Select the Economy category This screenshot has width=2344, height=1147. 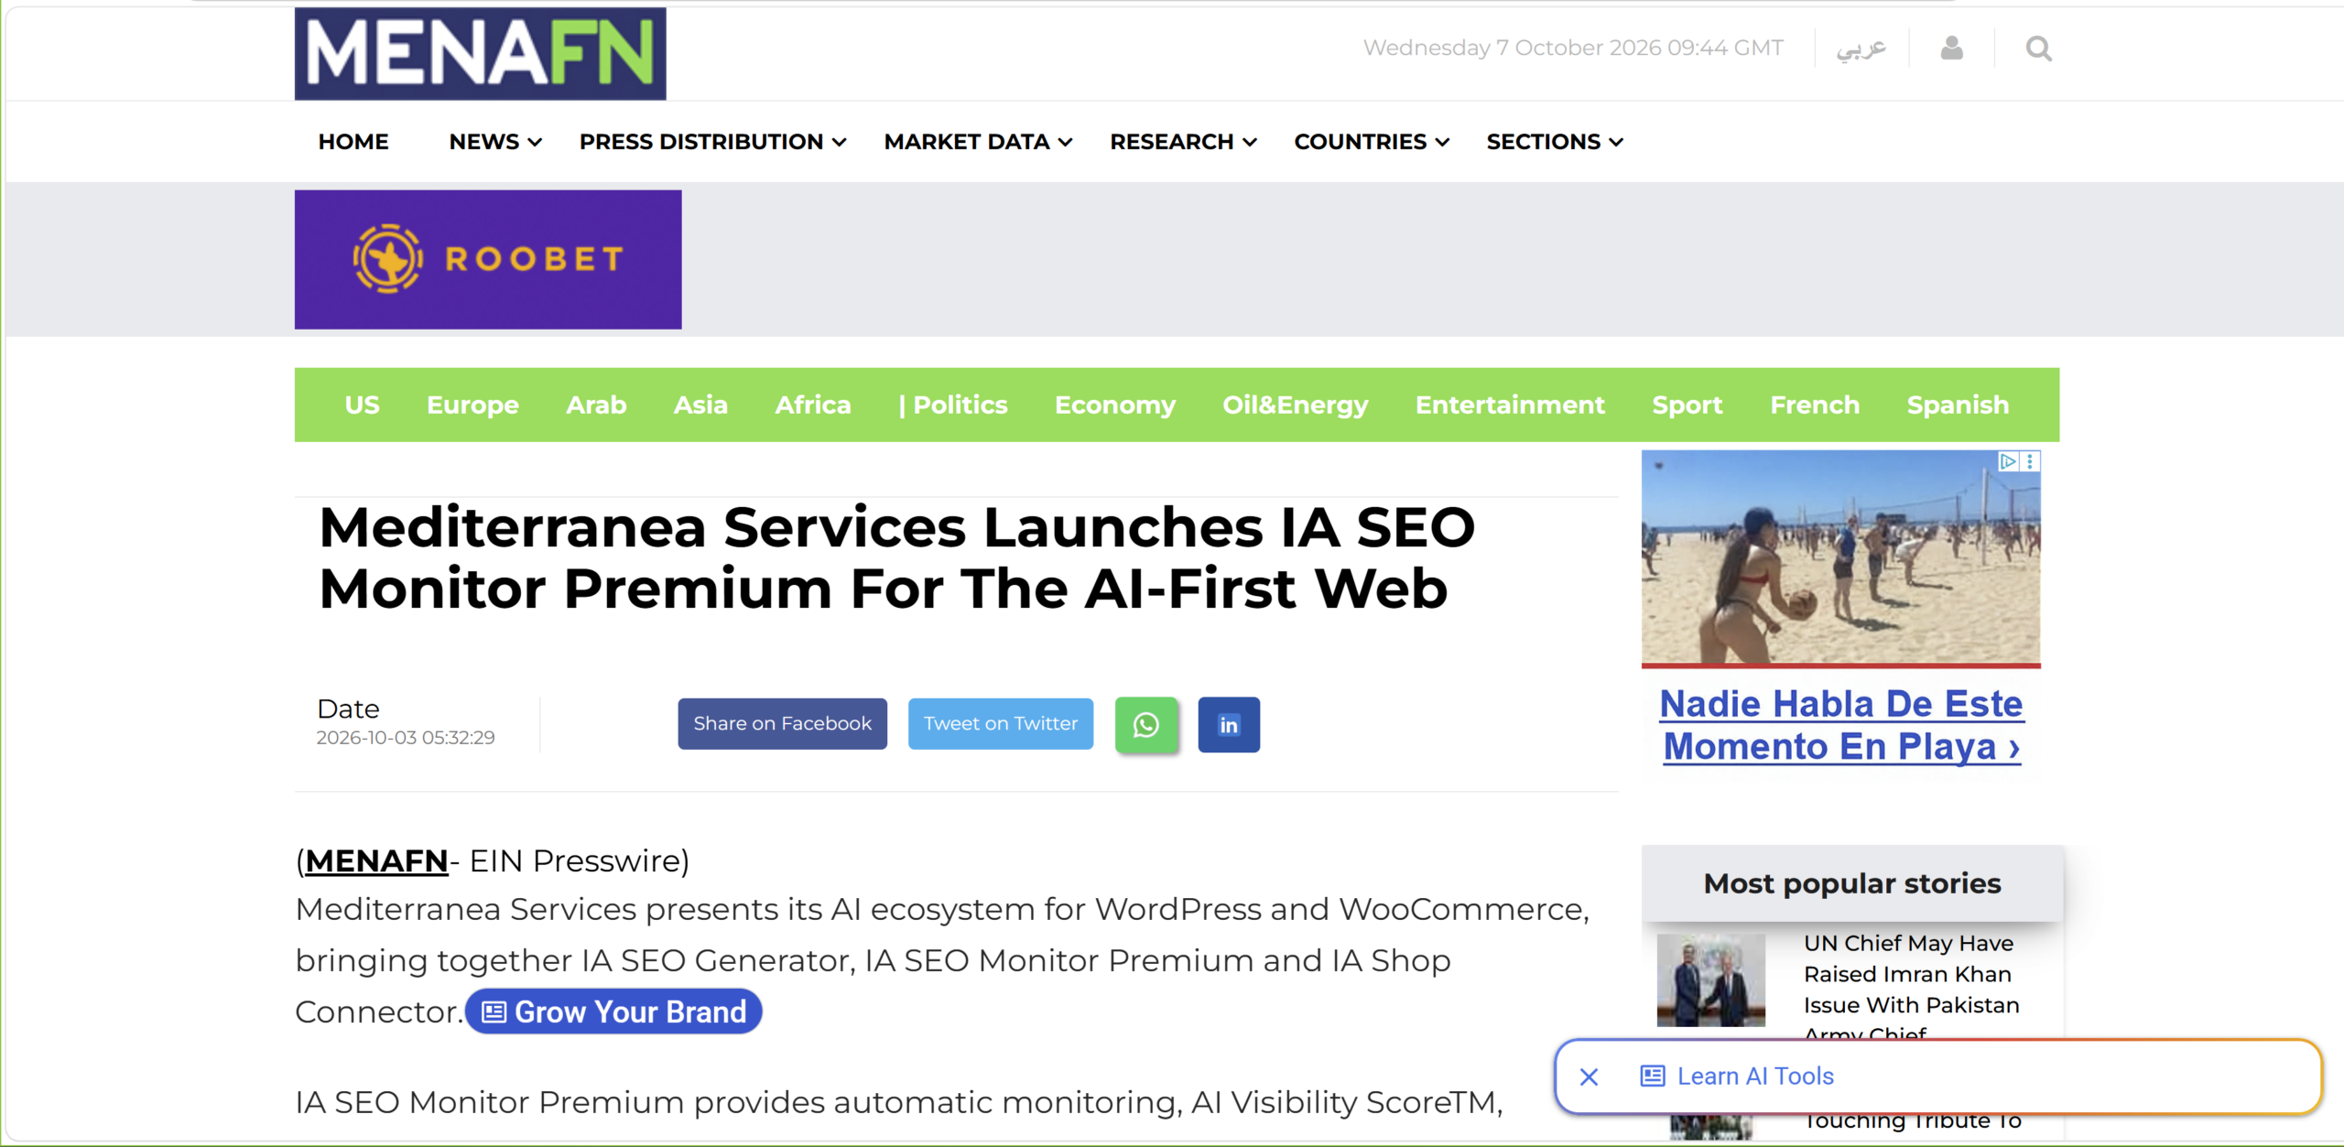(1114, 405)
